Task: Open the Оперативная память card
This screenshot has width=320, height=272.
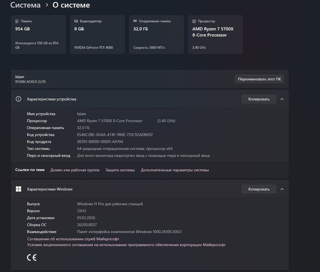Action: 156,35
